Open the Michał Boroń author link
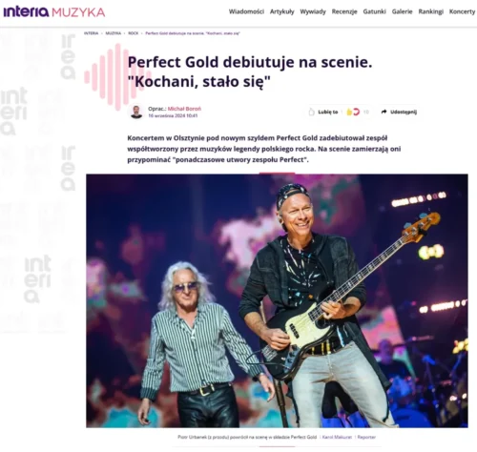477x452 pixels. (x=184, y=109)
